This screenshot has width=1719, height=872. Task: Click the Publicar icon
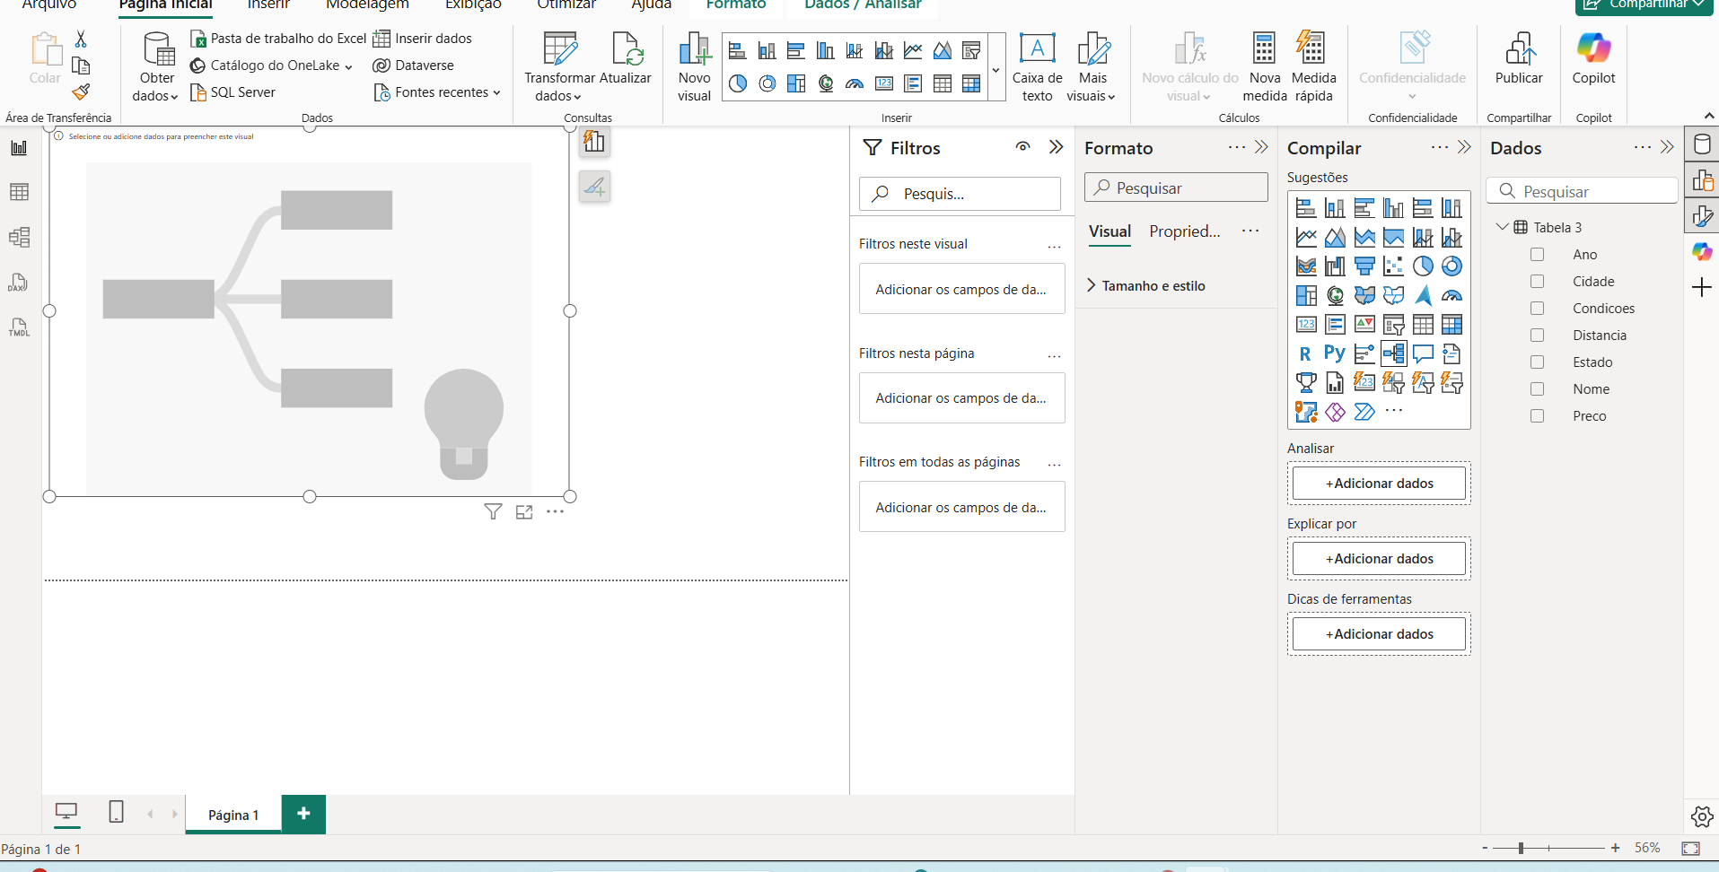click(1519, 48)
